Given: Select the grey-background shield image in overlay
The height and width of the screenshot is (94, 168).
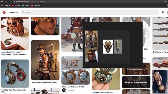Looking at the screenshot, I should (118, 46).
